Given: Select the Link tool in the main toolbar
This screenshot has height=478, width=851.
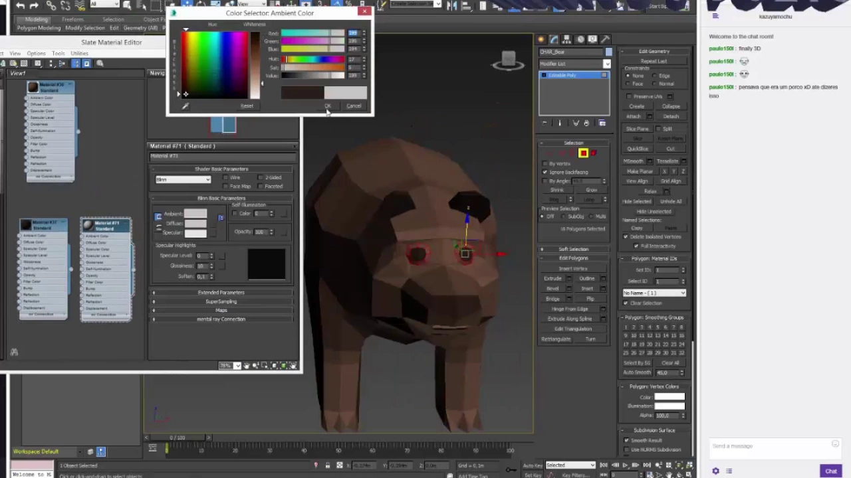Looking at the screenshot, I should click(x=51, y=5).
